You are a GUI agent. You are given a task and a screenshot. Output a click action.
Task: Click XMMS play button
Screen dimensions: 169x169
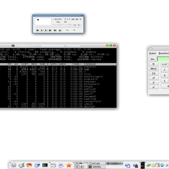pyautogui.click(x=42, y=30)
